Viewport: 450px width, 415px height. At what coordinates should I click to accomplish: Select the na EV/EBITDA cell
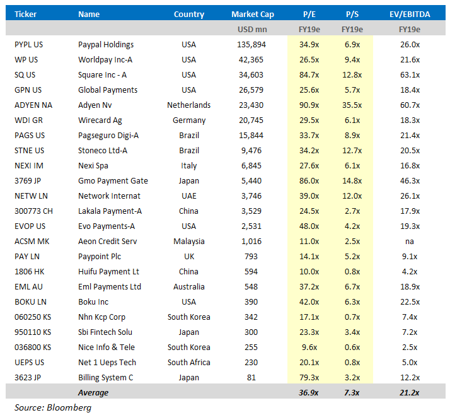pyautogui.click(x=410, y=242)
